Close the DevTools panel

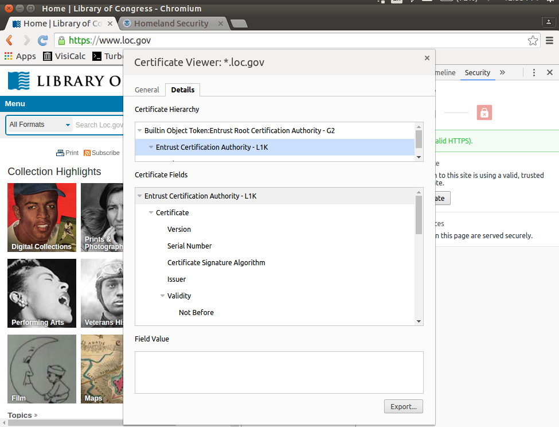point(550,72)
